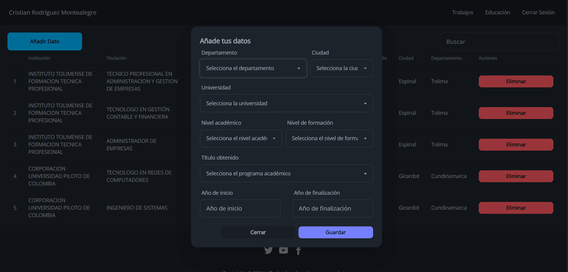Eliminate the ADMINISTRADOR DE EMPRESAS row
The width and height of the screenshot is (568, 272).
pos(516,145)
